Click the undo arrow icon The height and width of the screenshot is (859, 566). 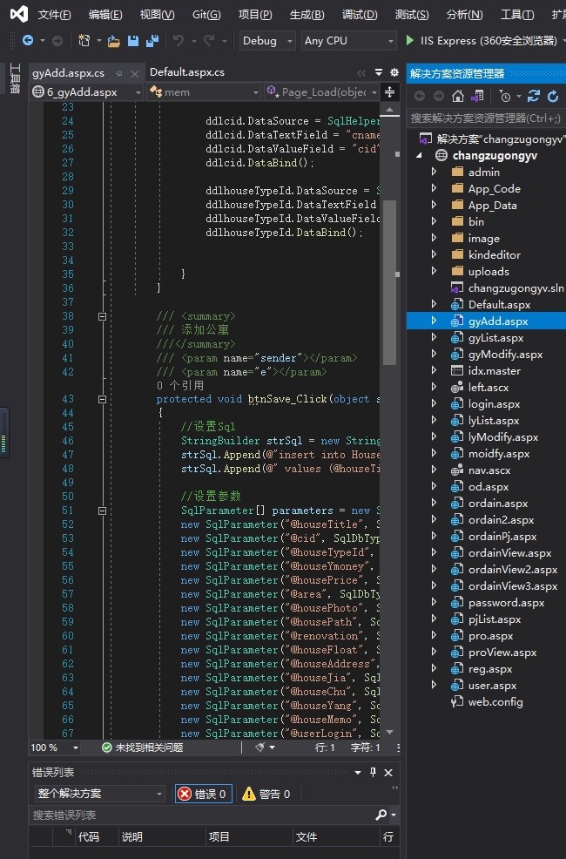click(178, 41)
